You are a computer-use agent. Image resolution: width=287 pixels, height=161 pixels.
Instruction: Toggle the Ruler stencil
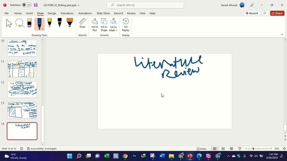pyautogui.click(x=83, y=23)
